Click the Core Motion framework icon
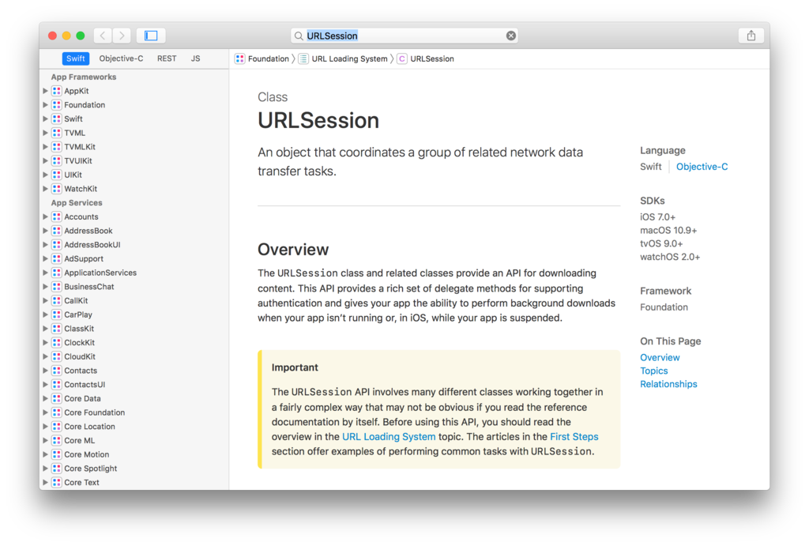 57,454
